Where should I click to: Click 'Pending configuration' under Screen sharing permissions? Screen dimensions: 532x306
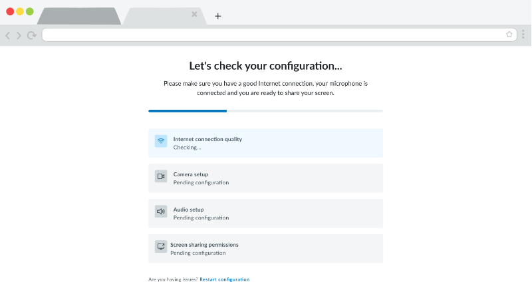coord(198,253)
